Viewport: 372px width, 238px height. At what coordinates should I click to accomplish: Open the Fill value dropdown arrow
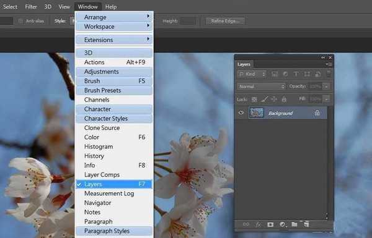[x=327, y=99]
